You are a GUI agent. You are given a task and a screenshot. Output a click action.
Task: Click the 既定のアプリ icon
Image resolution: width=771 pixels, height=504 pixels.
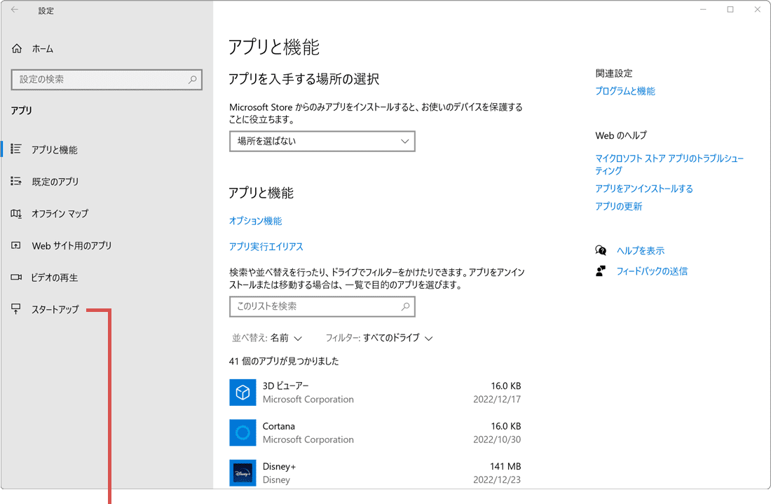[16, 181]
